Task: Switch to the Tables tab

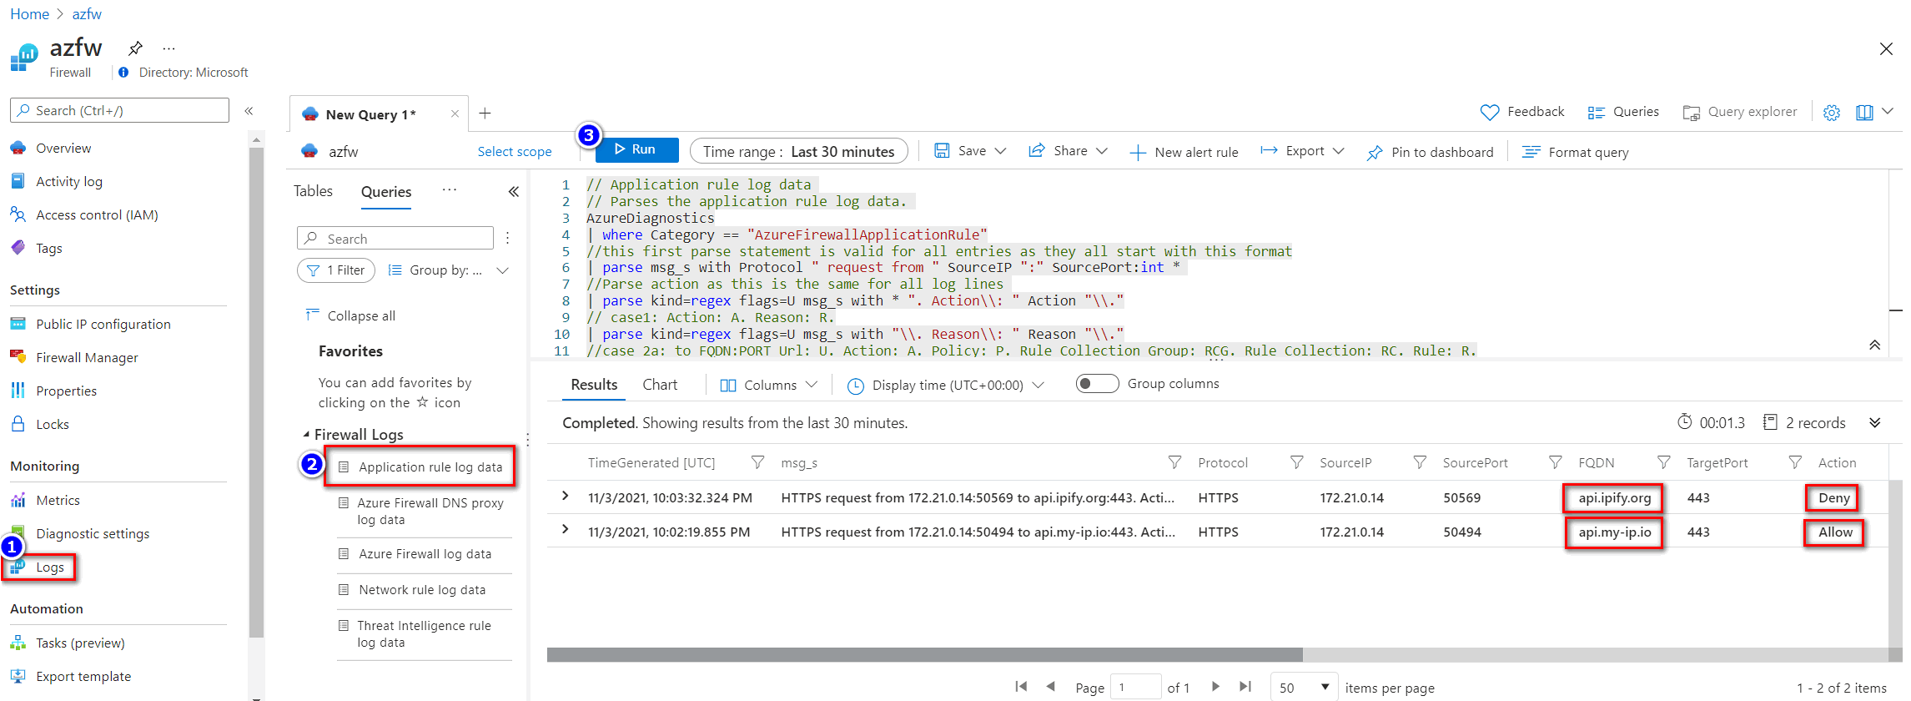Action: pyautogui.click(x=313, y=191)
